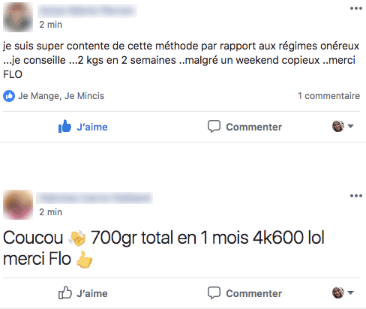366x309 pixels.
Task: Click outlined thumbs-up icon on second post
Action: click(65, 292)
